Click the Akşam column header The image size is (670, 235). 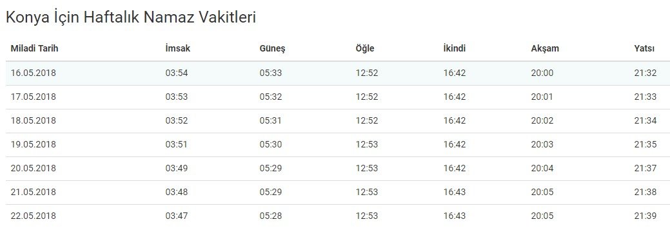point(545,49)
